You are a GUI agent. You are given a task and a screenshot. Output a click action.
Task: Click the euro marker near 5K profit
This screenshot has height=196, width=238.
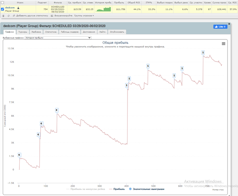pyautogui.click(x=41, y=124)
